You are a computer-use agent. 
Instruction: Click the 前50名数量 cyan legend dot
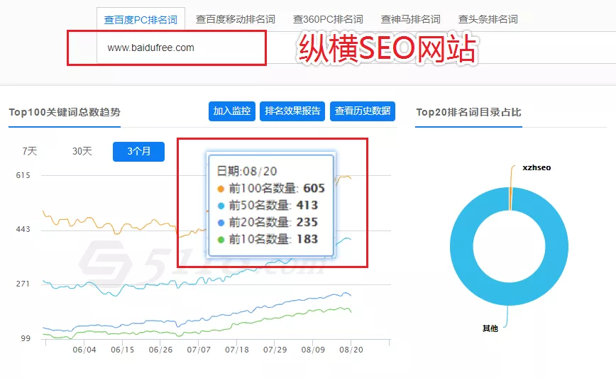click(x=221, y=206)
